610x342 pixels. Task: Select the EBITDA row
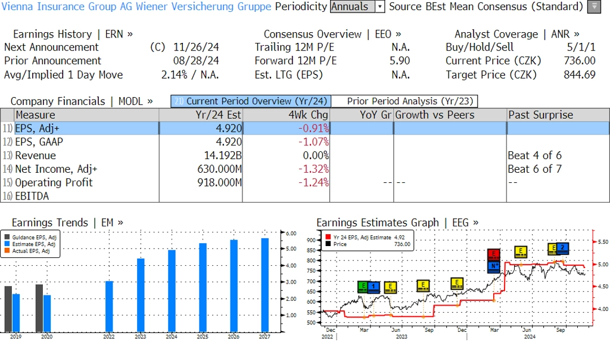pyautogui.click(x=305, y=196)
